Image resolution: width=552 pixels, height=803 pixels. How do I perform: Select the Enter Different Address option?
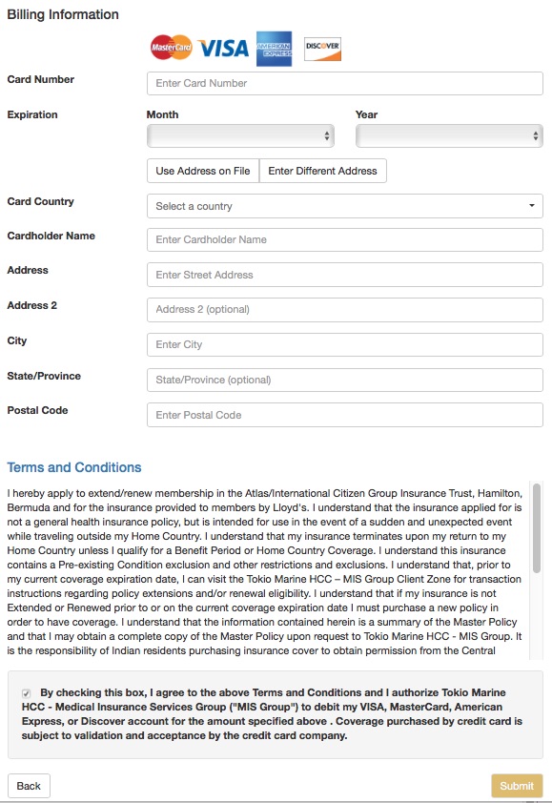(x=322, y=171)
